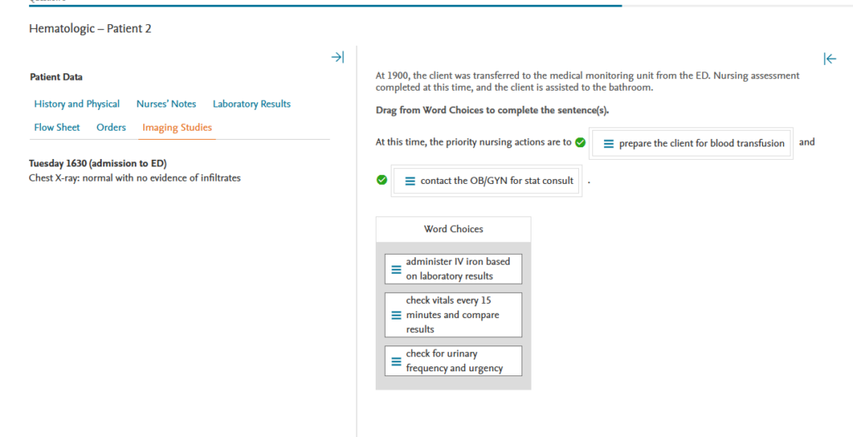Switch to the Laboratory Results tab
This screenshot has width=853, height=437.
tap(252, 104)
